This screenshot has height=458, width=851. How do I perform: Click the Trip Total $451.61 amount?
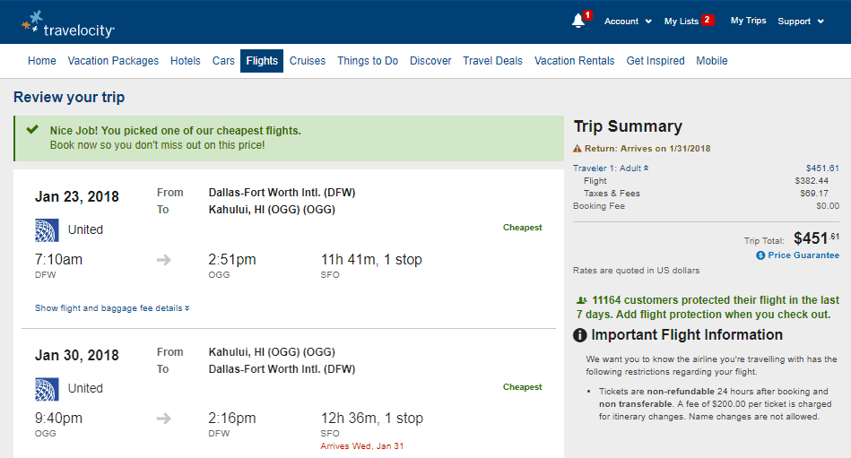point(816,238)
